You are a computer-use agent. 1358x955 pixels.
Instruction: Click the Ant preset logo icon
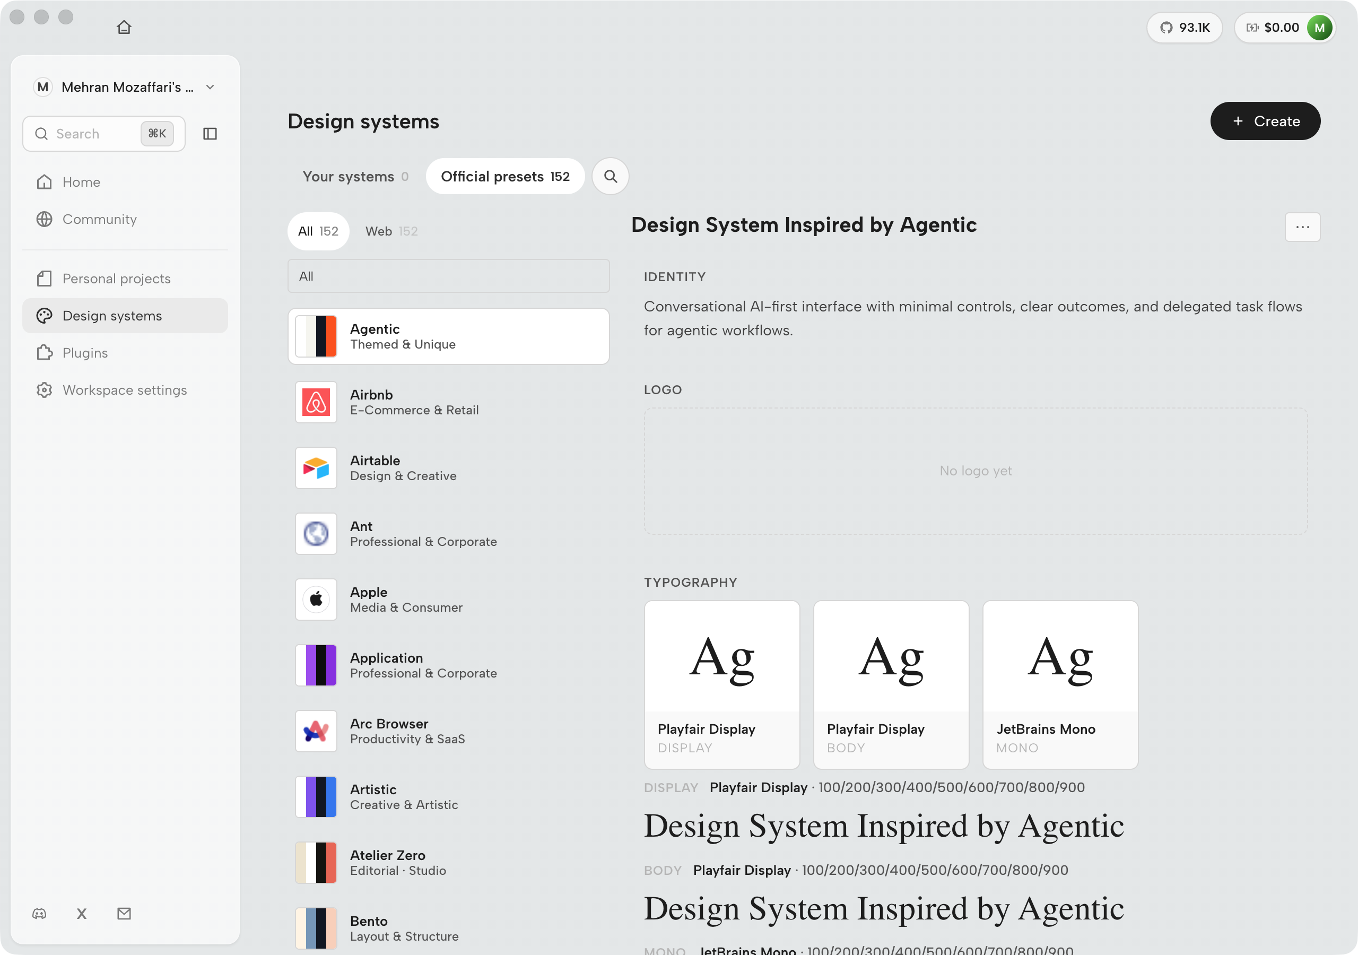pyautogui.click(x=316, y=534)
